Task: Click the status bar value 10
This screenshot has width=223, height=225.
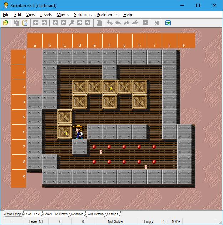Action: click(165, 221)
